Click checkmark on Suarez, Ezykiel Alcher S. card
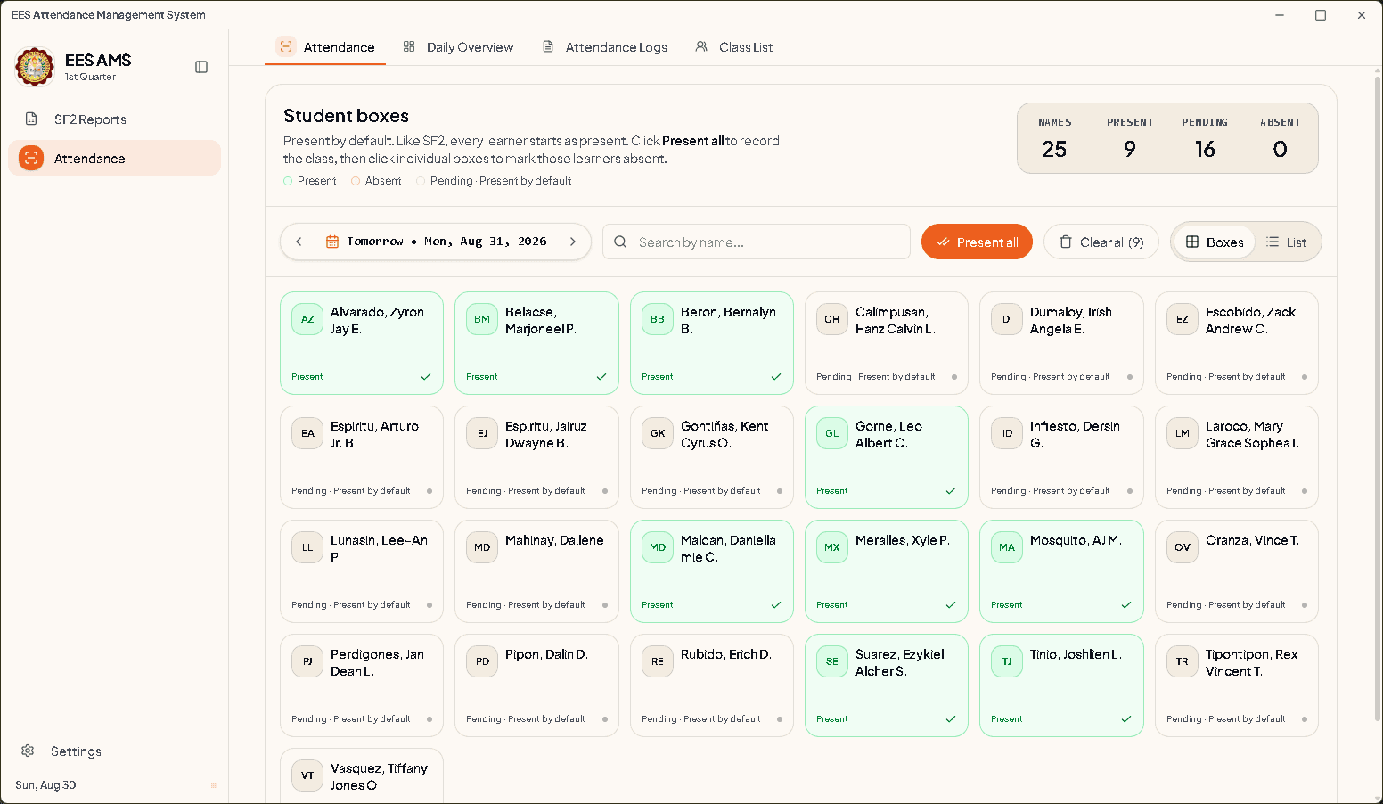Screen dimensions: 1383x804 tap(951, 719)
